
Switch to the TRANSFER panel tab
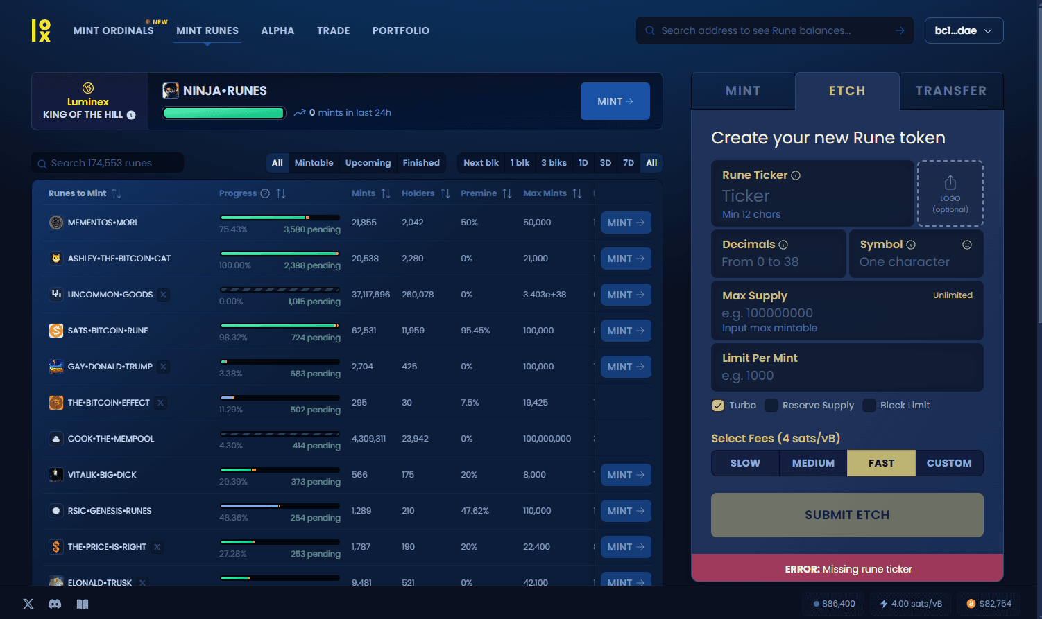(951, 91)
